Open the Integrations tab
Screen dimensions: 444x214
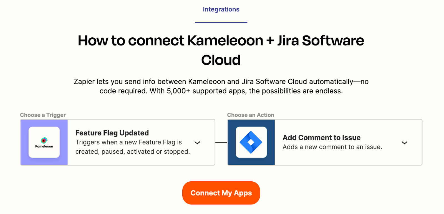point(221,9)
